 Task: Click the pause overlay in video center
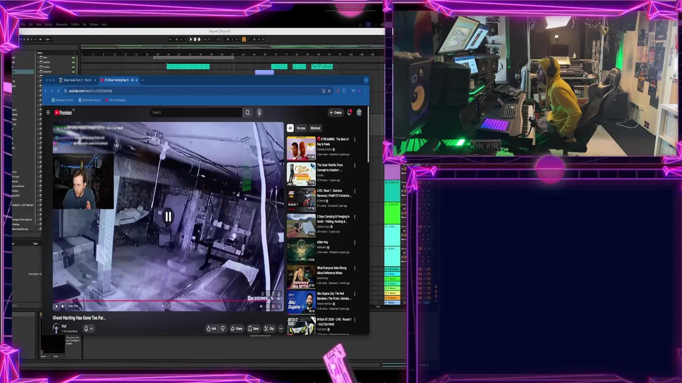click(168, 216)
